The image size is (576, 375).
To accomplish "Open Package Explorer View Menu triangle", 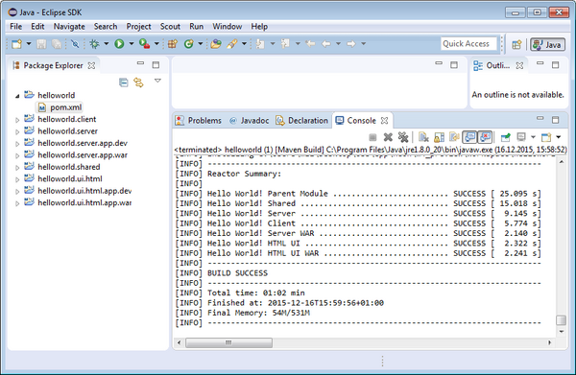I will point(158,81).
